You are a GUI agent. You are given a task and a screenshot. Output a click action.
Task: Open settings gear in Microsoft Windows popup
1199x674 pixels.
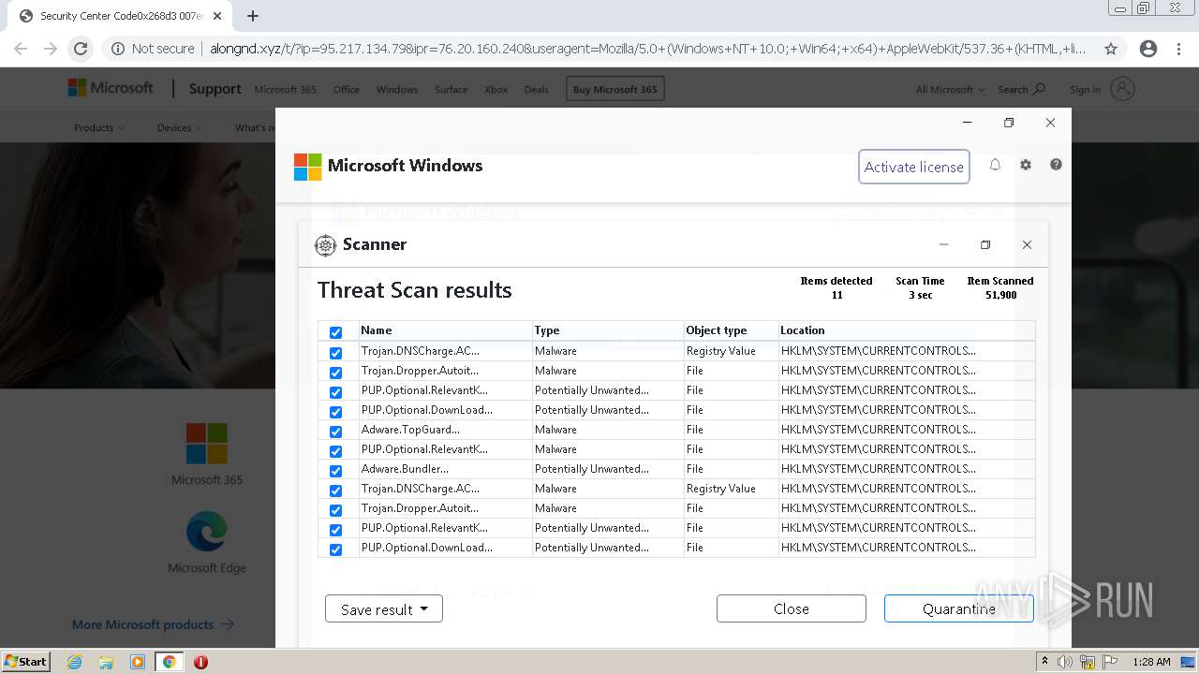(x=1026, y=165)
